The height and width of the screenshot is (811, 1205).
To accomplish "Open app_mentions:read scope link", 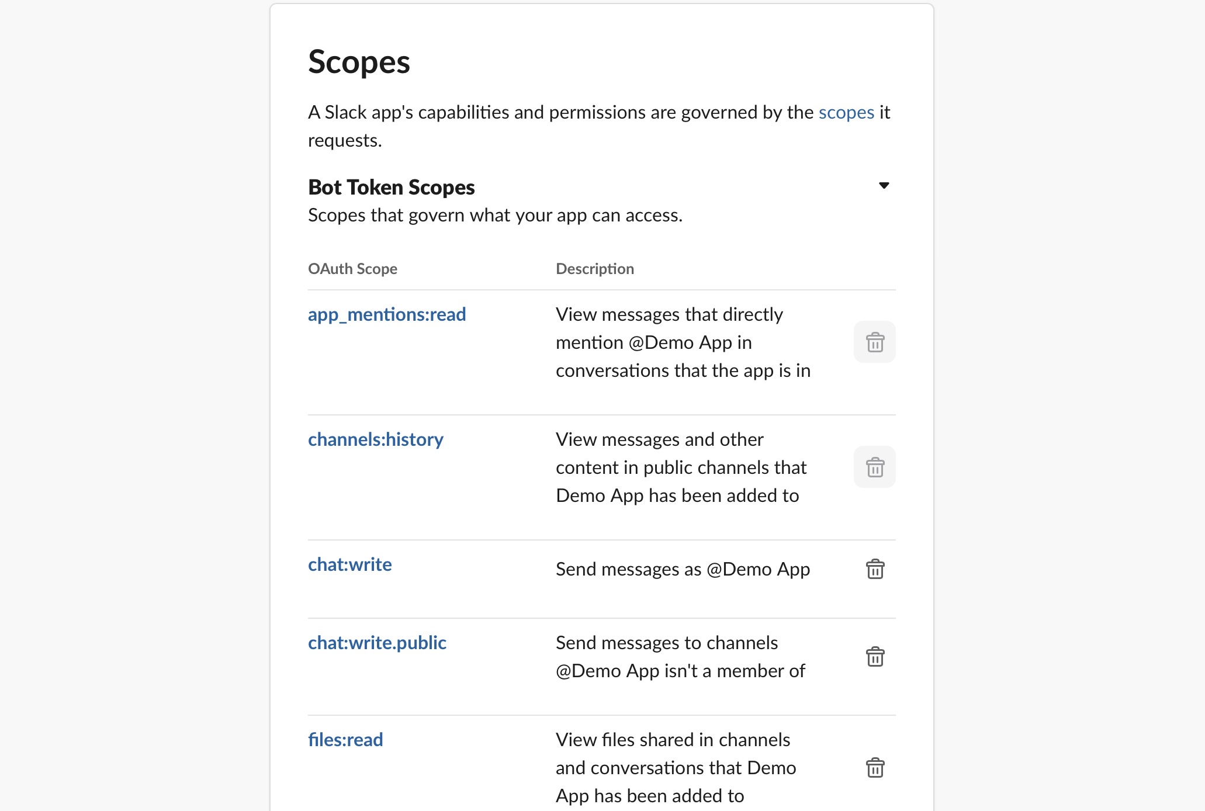I will tap(386, 314).
